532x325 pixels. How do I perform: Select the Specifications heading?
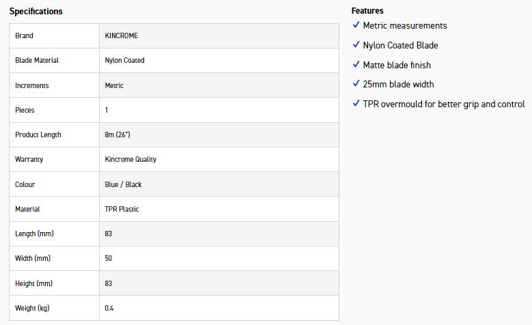click(36, 12)
